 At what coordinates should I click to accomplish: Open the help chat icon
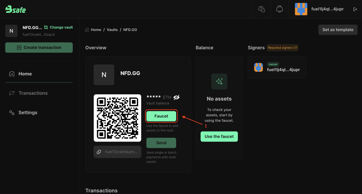[x=261, y=9]
